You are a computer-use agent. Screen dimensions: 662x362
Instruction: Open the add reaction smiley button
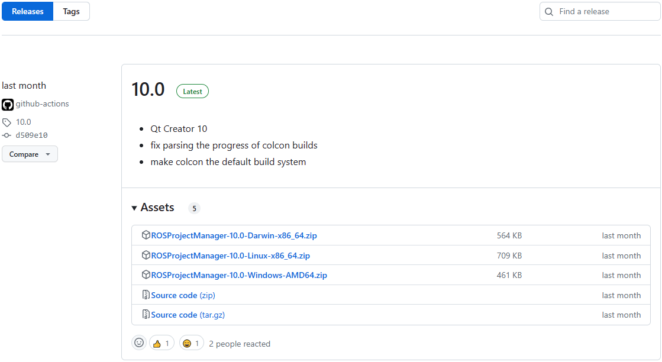tap(139, 343)
